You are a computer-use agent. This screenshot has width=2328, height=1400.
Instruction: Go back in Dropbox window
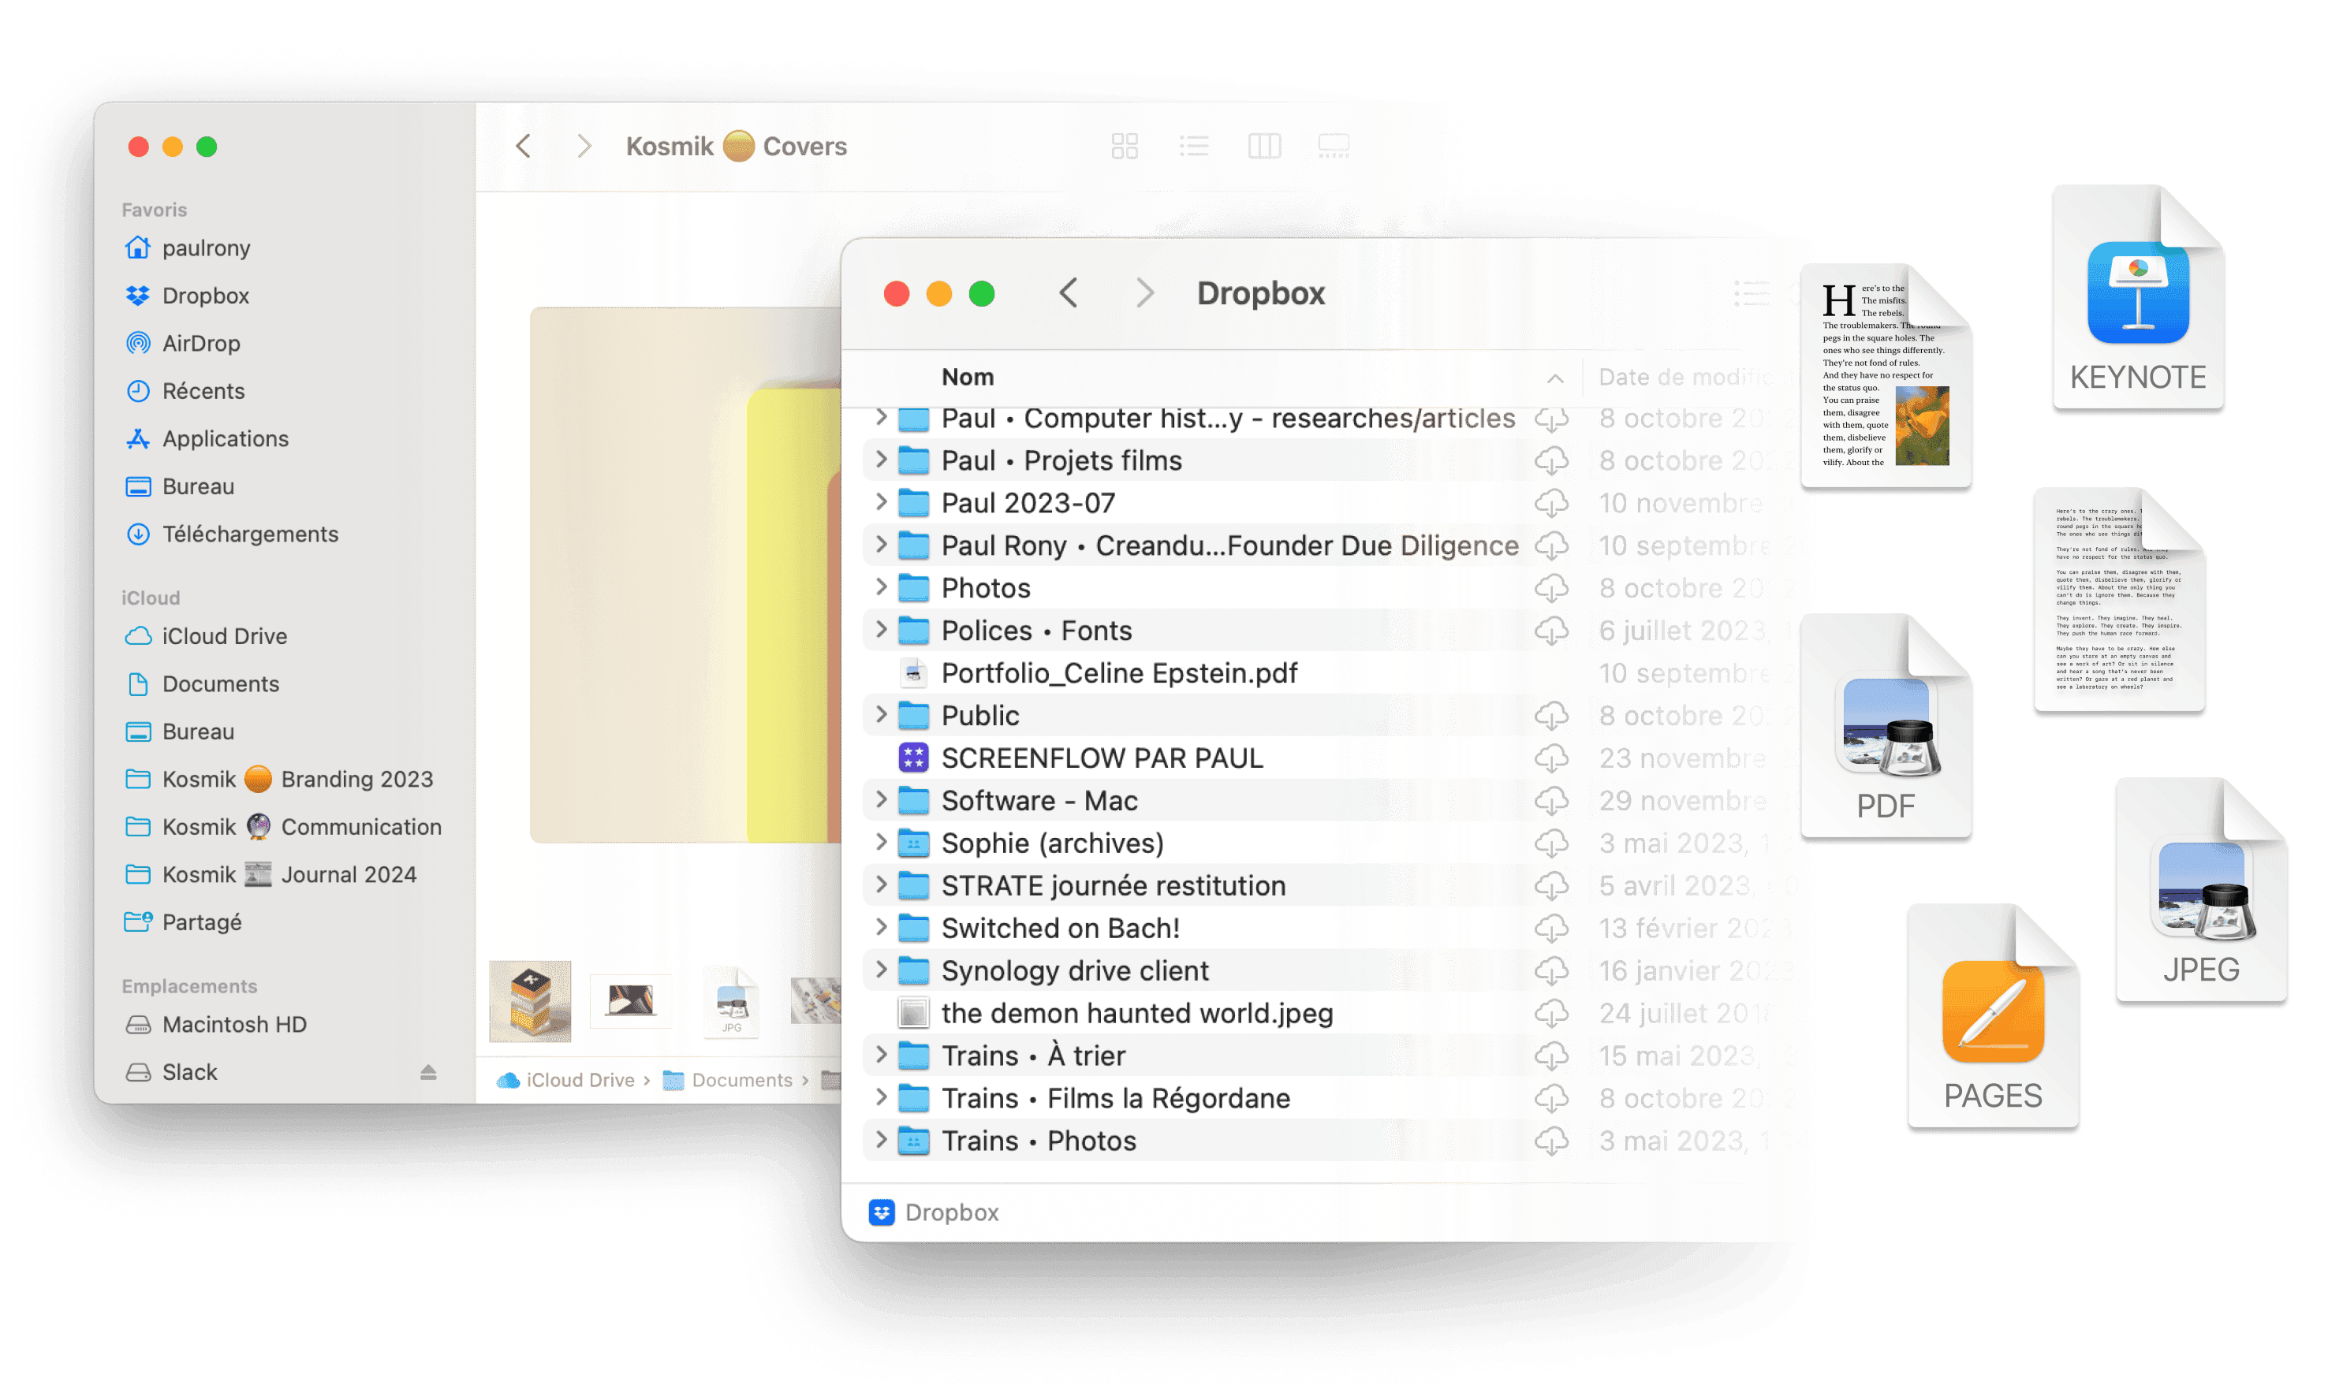(1069, 293)
